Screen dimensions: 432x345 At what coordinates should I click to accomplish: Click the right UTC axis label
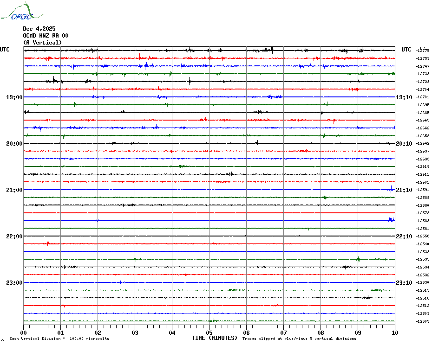coord(406,50)
